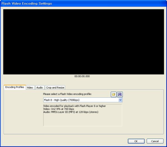Viewport: 167px width, 147px height.
Task: Click the 'Audio: MPEG Layer III (MP3)' description line
Action: coord(71,112)
